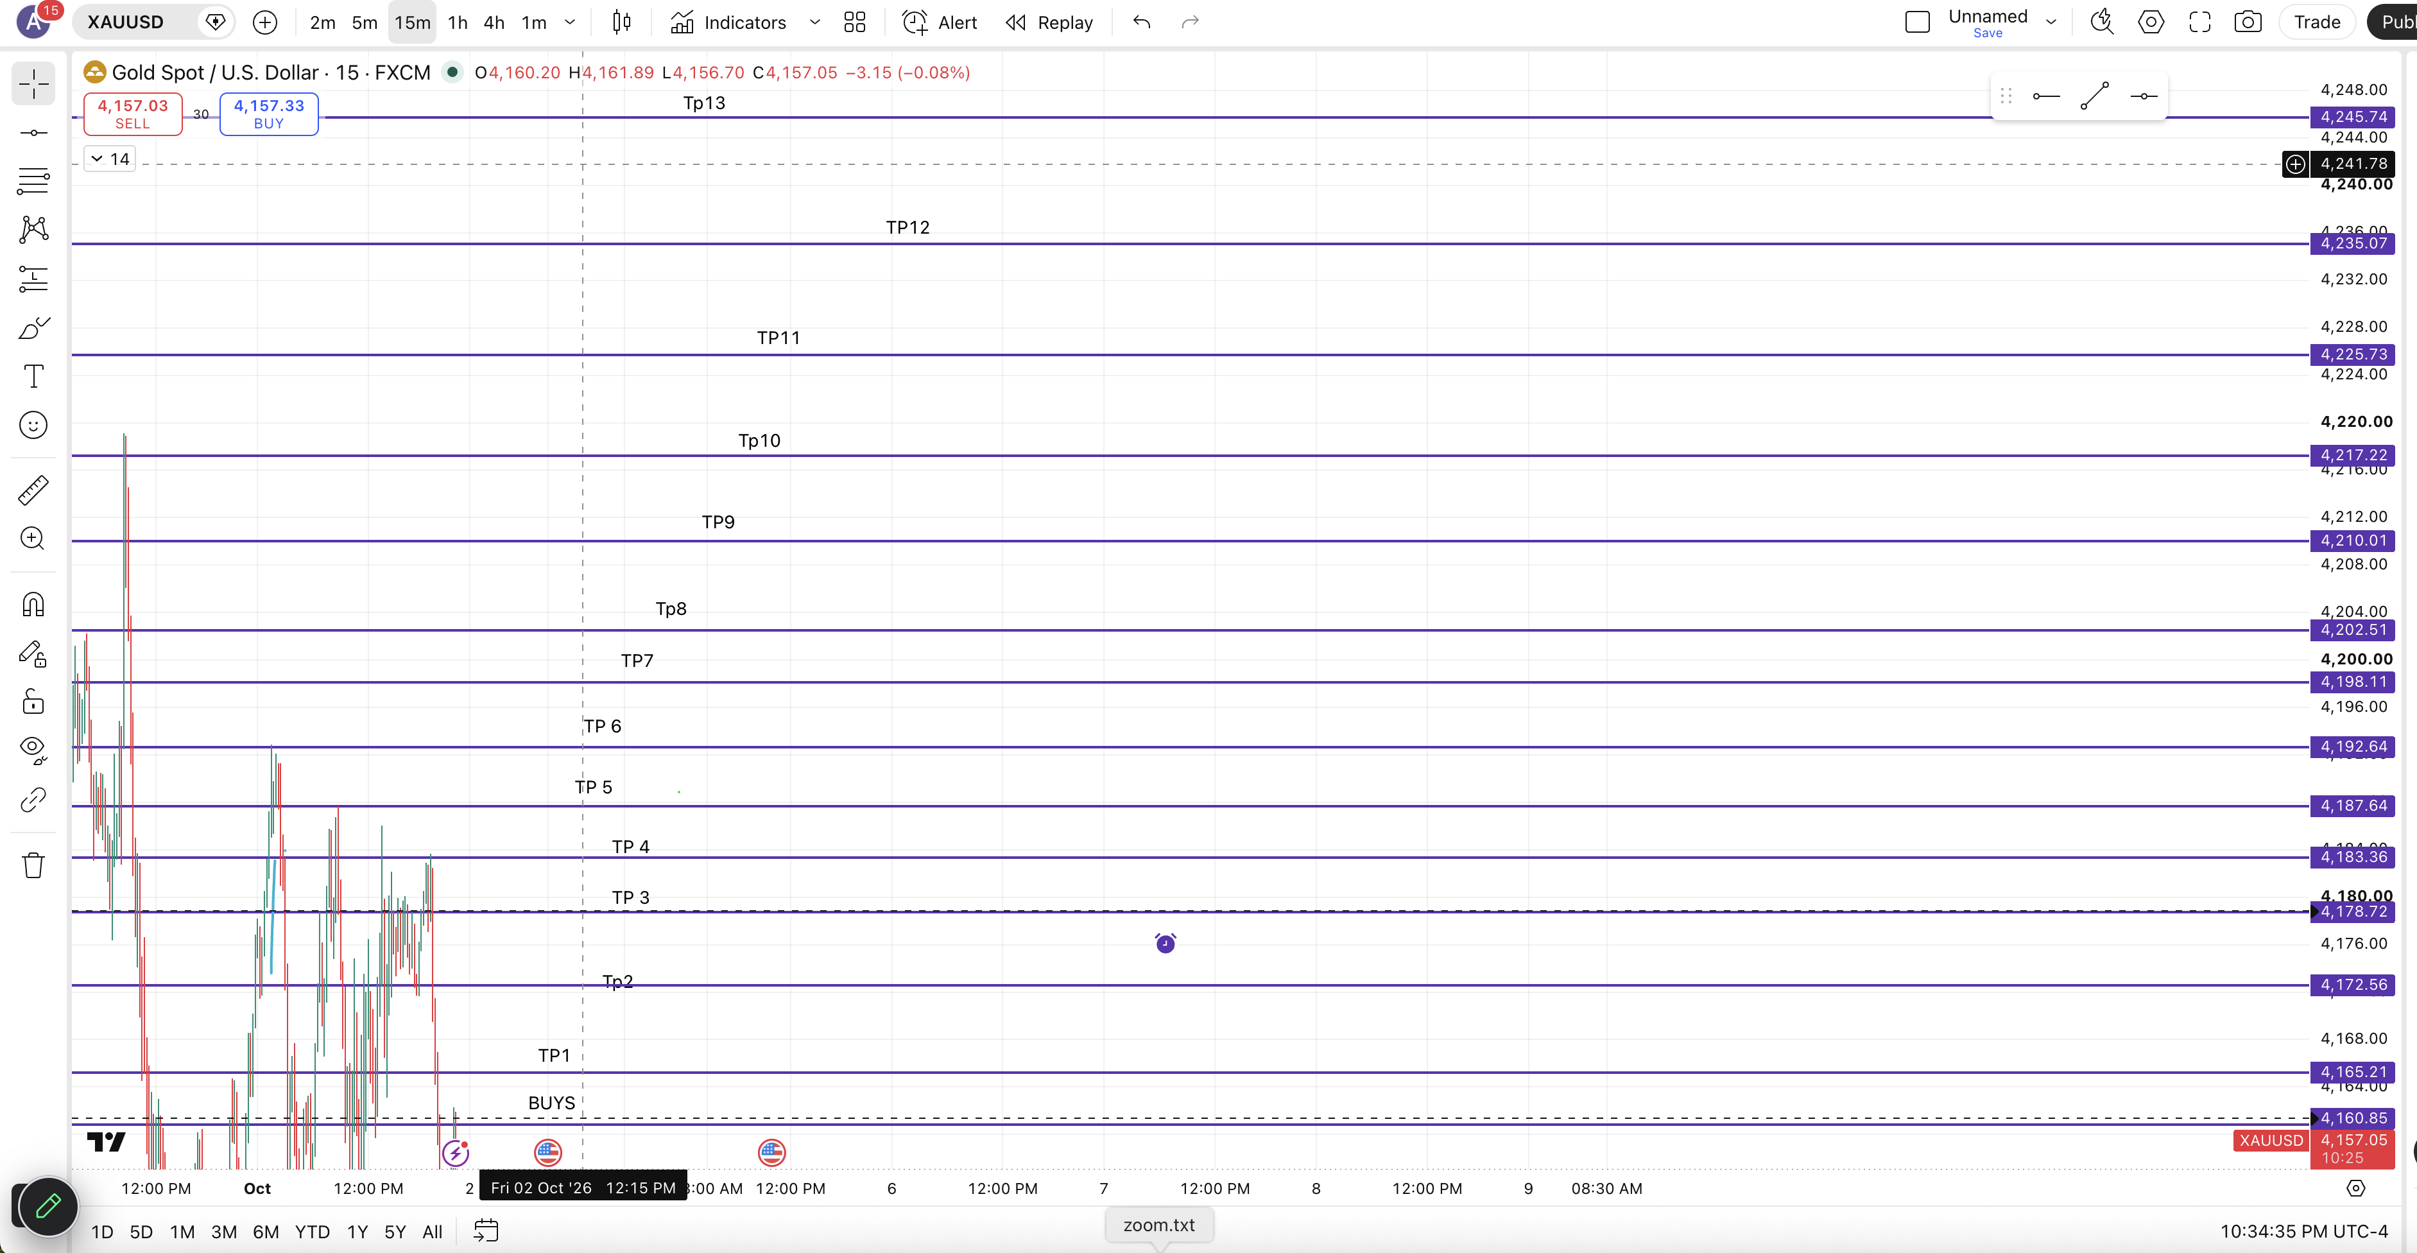
Task: Click the 4,157.33 BUY button
Action: [268, 114]
